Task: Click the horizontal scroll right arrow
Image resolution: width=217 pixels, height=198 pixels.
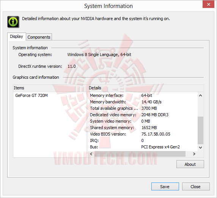Action: pyautogui.click(x=194, y=154)
